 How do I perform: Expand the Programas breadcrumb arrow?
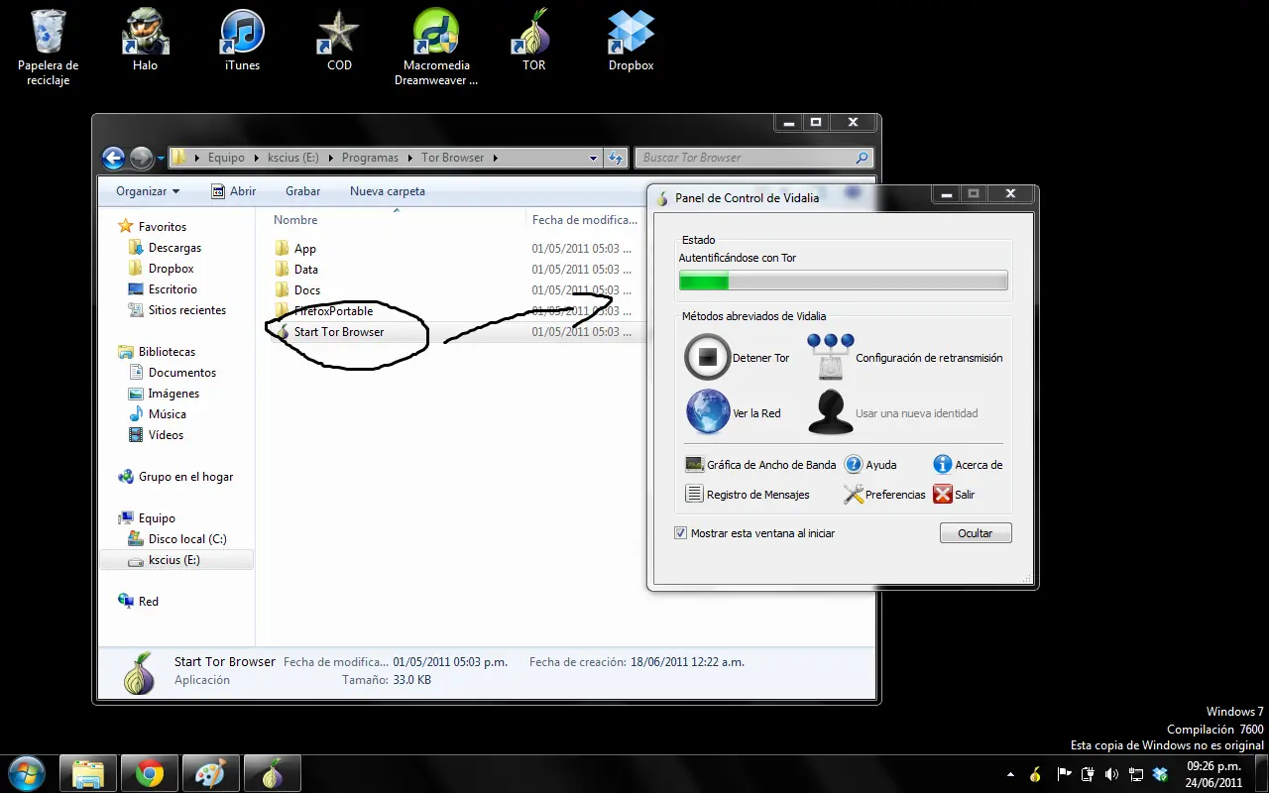click(x=409, y=158)
